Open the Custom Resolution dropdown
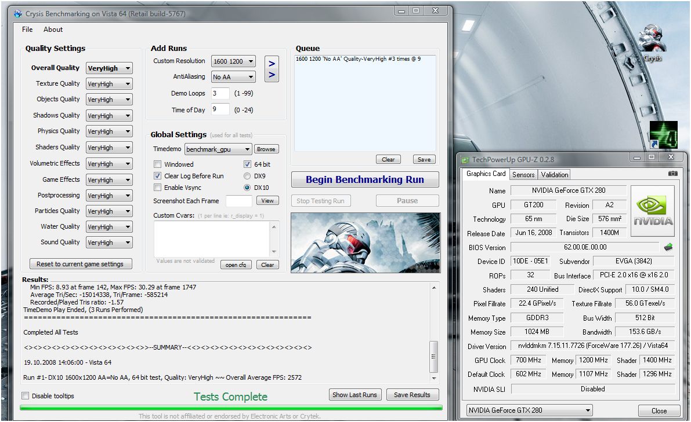This screenshot has height=422, width=691. pyautogui.click(x=233, y=61)
